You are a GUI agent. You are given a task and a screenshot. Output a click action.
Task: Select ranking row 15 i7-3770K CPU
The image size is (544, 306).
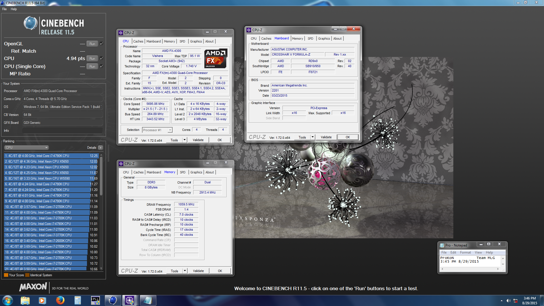click(x=51, y=235)
